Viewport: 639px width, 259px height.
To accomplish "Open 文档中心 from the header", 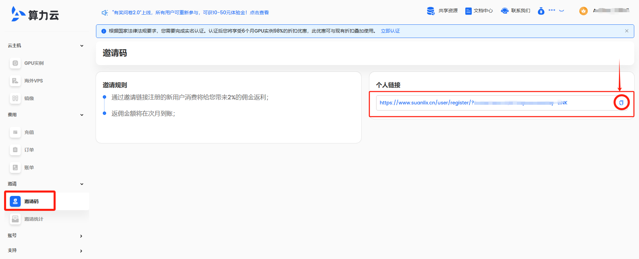I will [483, 11].
